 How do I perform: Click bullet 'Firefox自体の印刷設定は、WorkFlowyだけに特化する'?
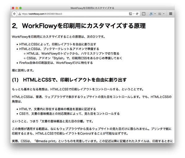pyautogui.click(x=56, y=63)
